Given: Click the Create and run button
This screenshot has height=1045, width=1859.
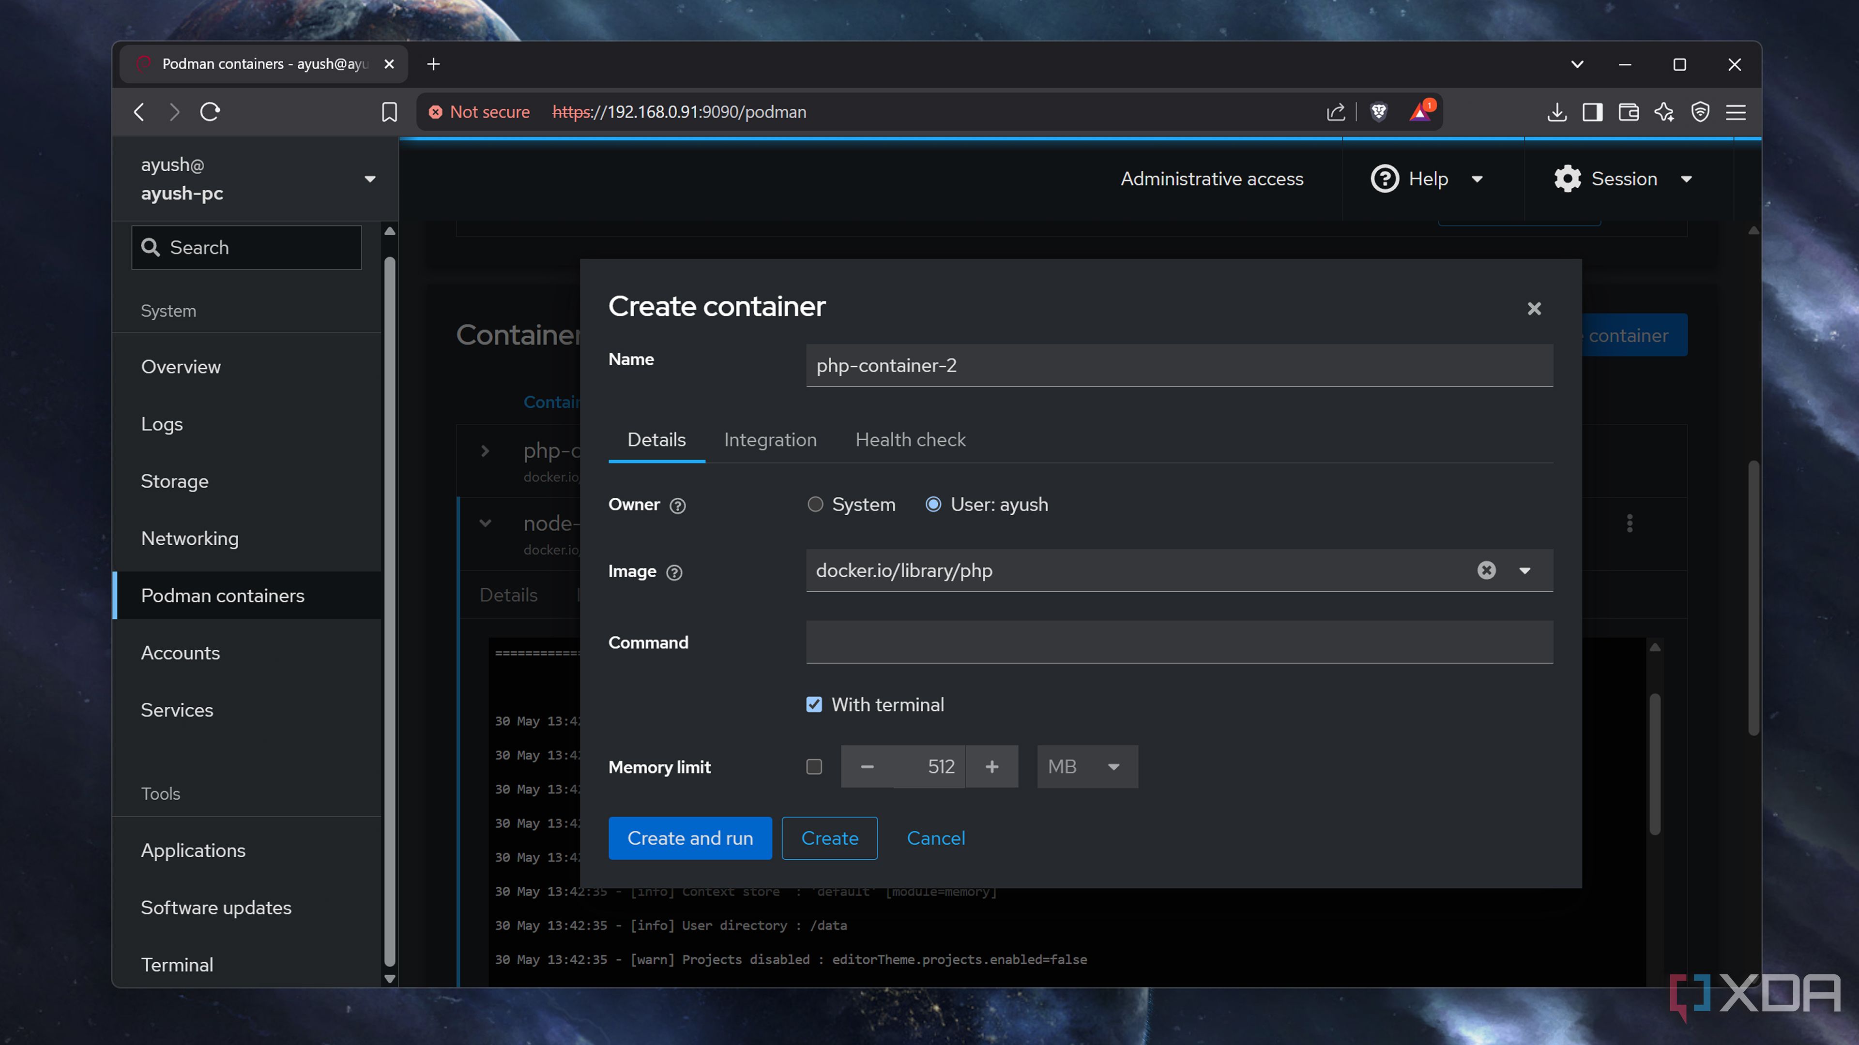Looking at the screenshot, I should pyautogui.click(x=690, y=838).
